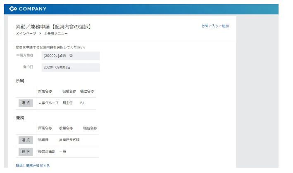
Task: Click 一般 cell in 経営企画部 row
Action: tap(62, 152)
